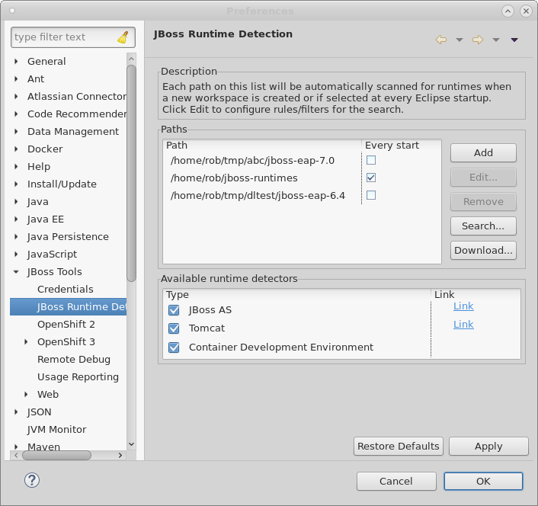
Task: Uncheck every start for jboss-runtimes path
Action: point(371,178)
